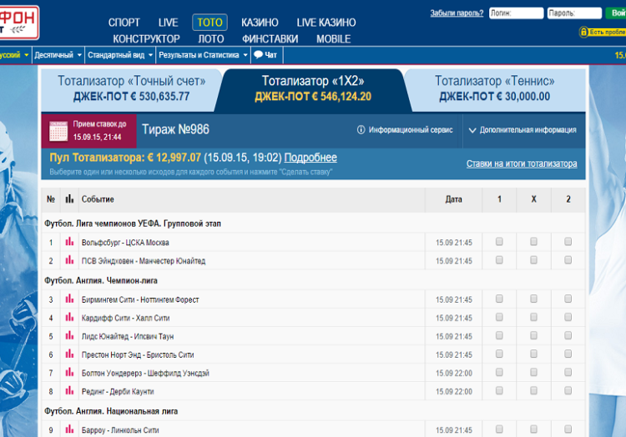Open the Русский language dropdown
626x437 pixels.
coord(15,55)
